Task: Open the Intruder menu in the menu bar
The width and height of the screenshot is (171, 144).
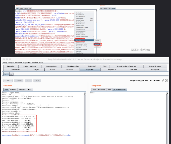Action: pos(18,63)
